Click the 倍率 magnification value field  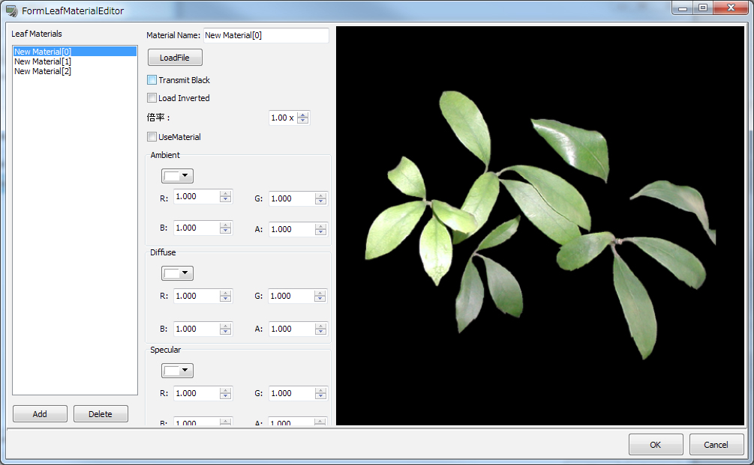284,118
